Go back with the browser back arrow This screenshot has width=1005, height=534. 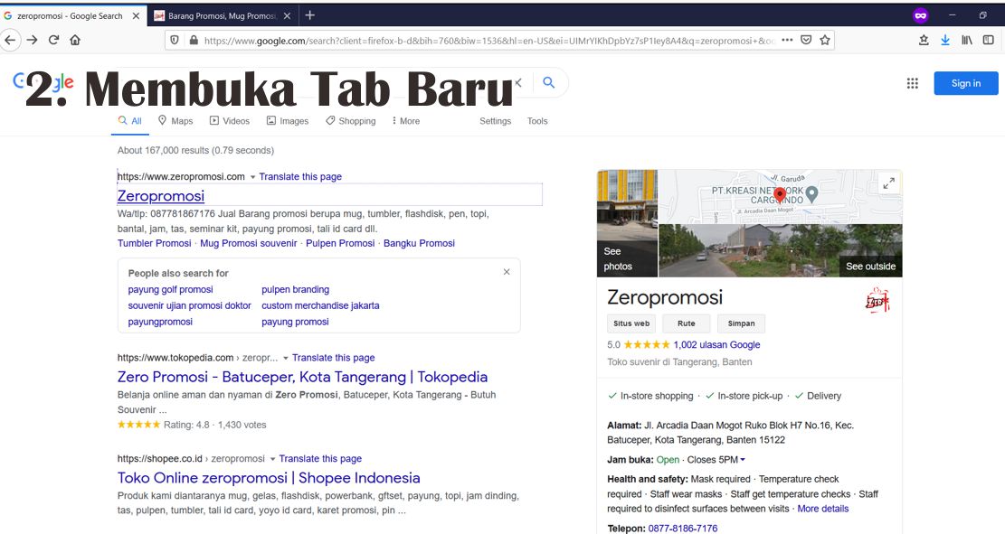10,40
